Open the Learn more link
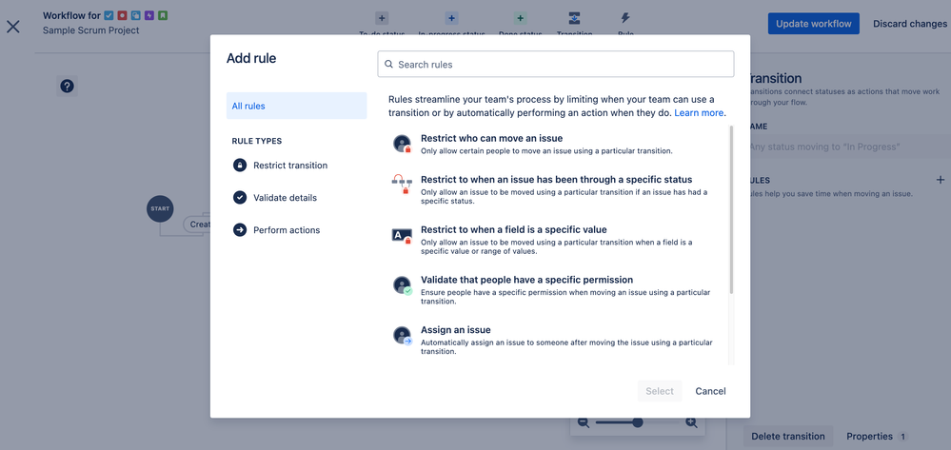The height and width of the screenshot is (450, 951). 699,113
